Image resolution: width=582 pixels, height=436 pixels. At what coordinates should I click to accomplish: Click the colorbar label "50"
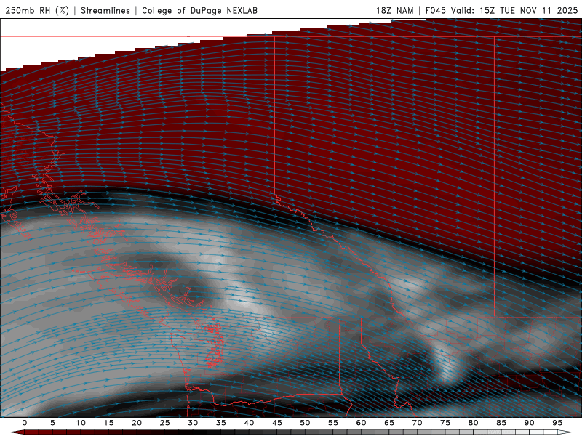pos(305,423)
